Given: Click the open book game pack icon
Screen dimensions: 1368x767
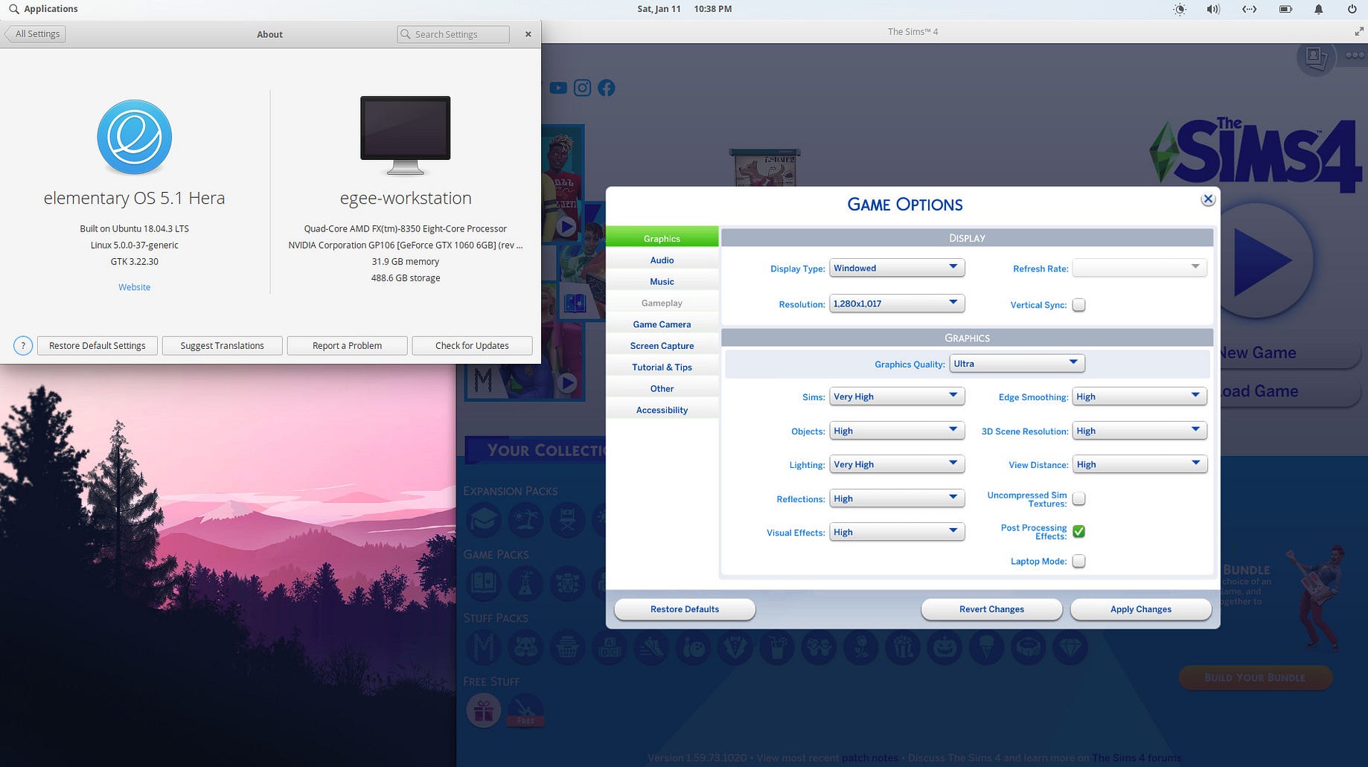Looking at the screenshot, I should pyautogui.click(x=484, y=583).
